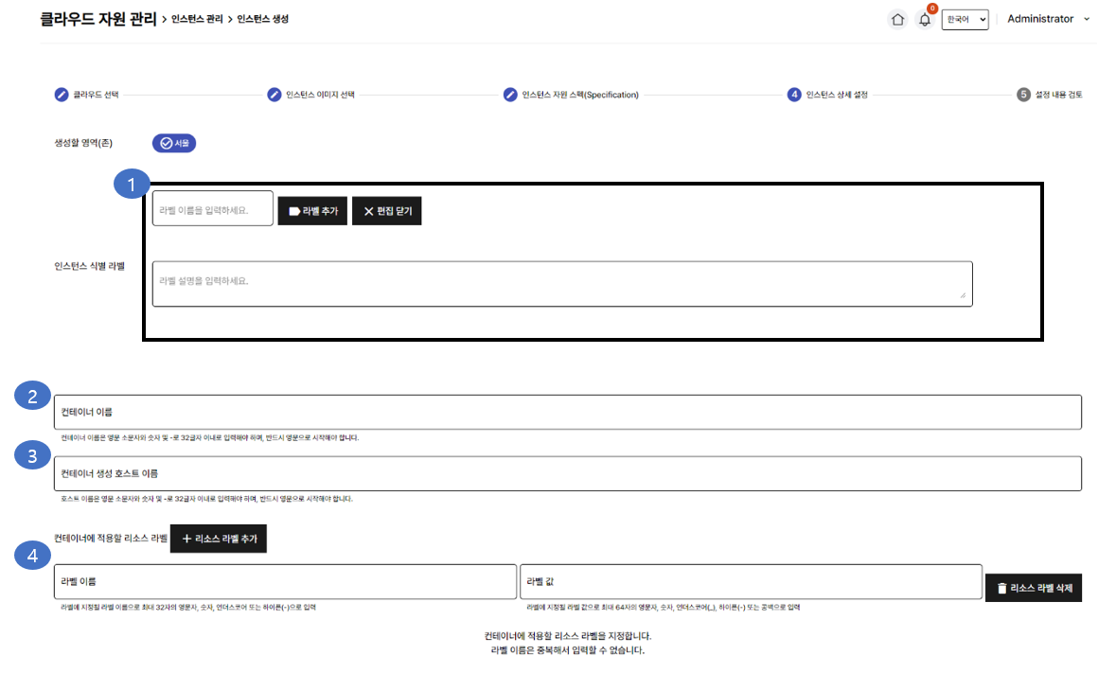1116x691 pixels.
Task: Expand the Administrator user menu
Action: [1048, 19]
